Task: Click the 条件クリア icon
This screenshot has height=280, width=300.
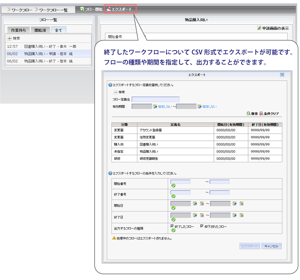Action: [261, 114]
